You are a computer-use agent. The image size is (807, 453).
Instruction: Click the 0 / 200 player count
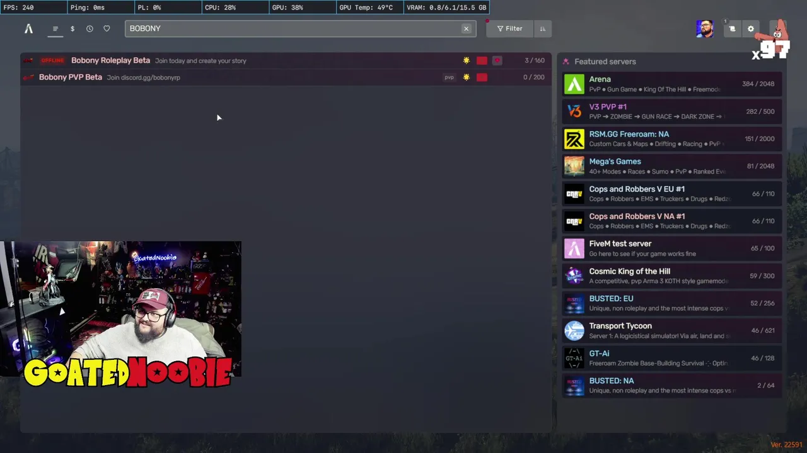click(534, 77)
